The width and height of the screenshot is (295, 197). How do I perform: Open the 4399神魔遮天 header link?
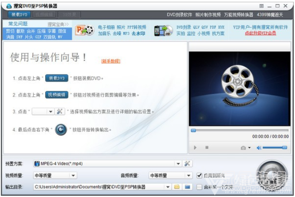click(x=270, y=15)
